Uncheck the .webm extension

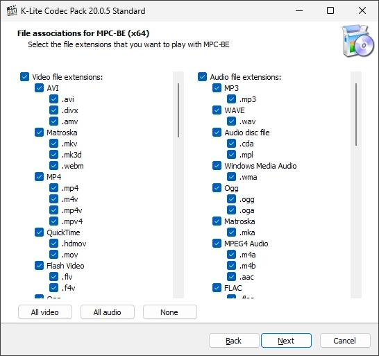53,166
